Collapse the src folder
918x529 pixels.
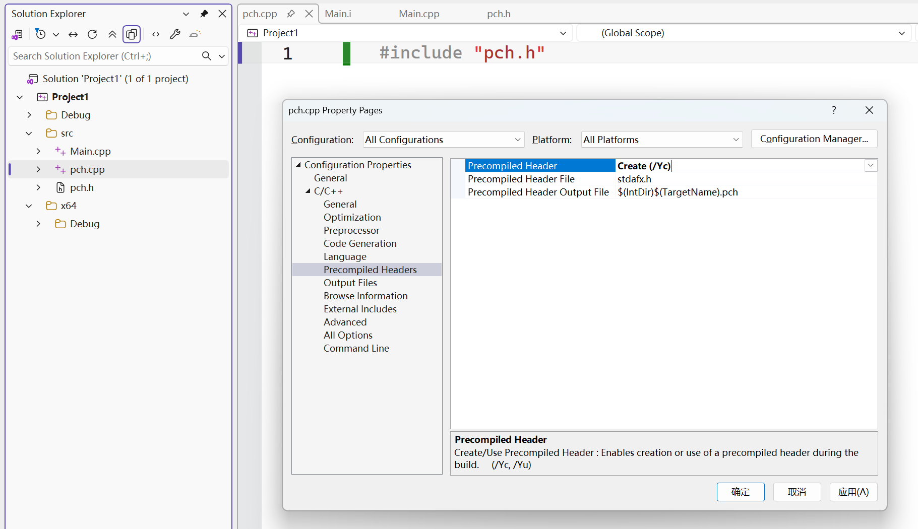[29, 133]
